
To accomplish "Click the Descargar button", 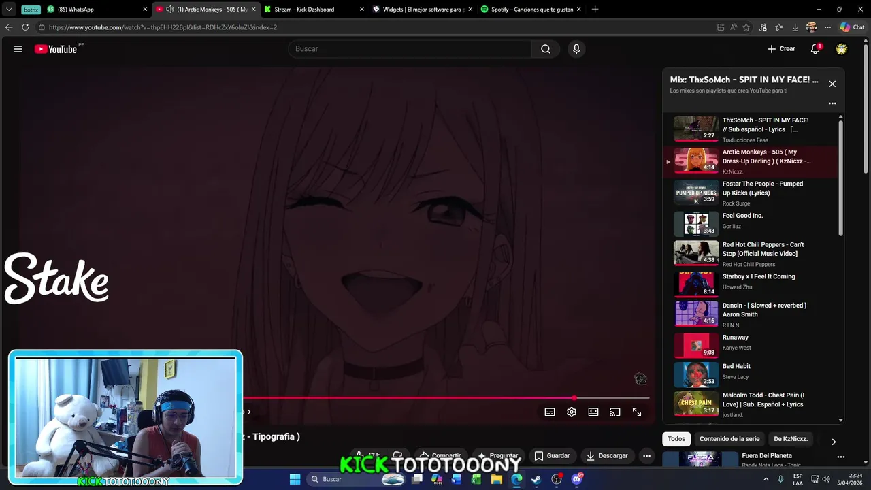I will pos(607,456).
